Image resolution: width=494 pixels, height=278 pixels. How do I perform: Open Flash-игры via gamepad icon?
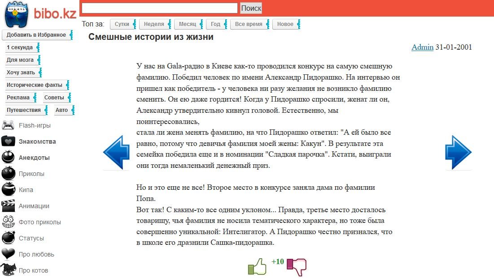tap(8, 125)
